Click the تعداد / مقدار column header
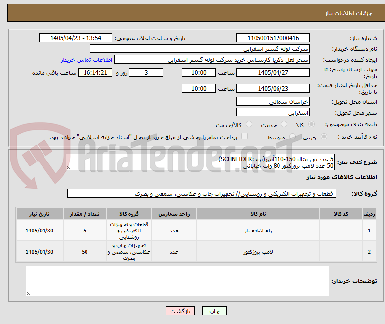Viewport: 385px width, 324px height. tap(85, 214)
